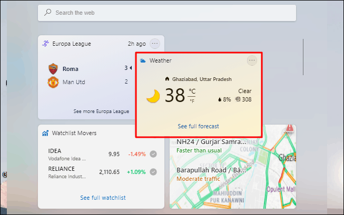Screen dimensions: 344x215
Task: Open Weather widget more options menu
Action: (252, 60)
